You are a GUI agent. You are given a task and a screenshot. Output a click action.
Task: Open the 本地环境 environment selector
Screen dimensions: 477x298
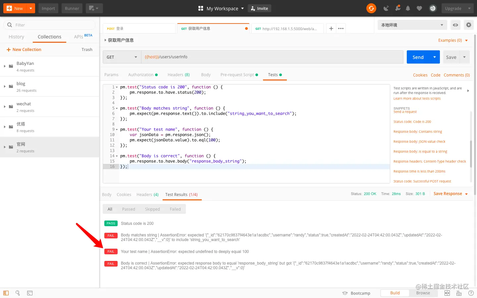412,25
